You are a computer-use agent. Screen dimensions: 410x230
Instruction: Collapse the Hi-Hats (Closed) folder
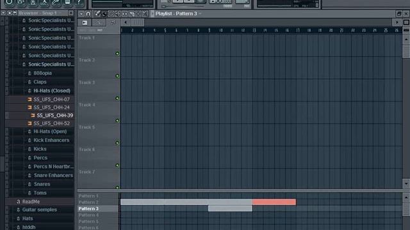(x=52, y=91)
